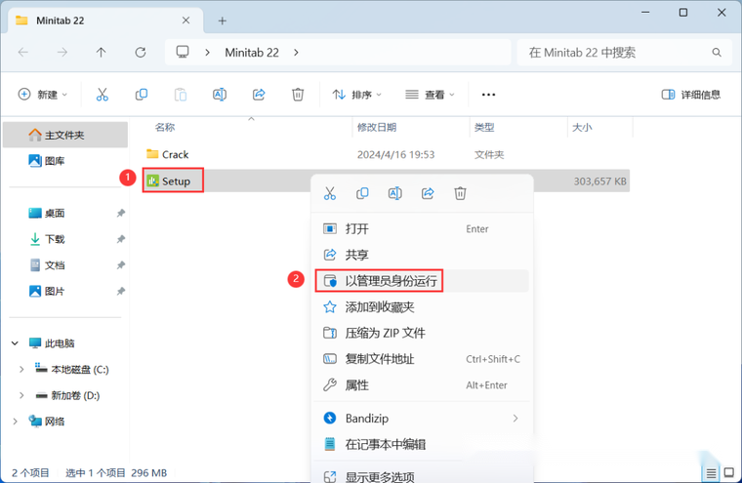Click the Rename icon in the toolbar
The height and width of the screenshot is (483, 742).
[220, 95]
